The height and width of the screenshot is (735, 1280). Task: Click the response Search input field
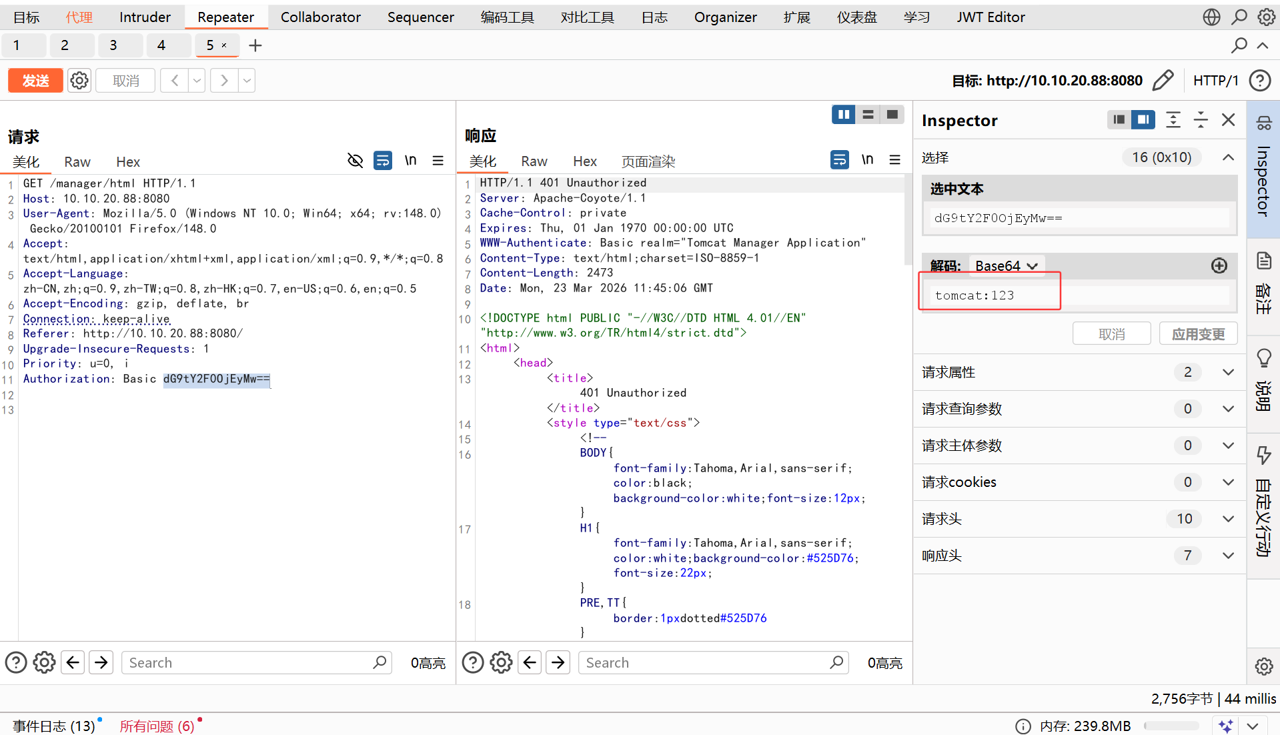[704, 662]
